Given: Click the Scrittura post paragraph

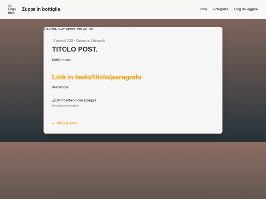Looking at the screenshot, I should click(x=62, y=60).
